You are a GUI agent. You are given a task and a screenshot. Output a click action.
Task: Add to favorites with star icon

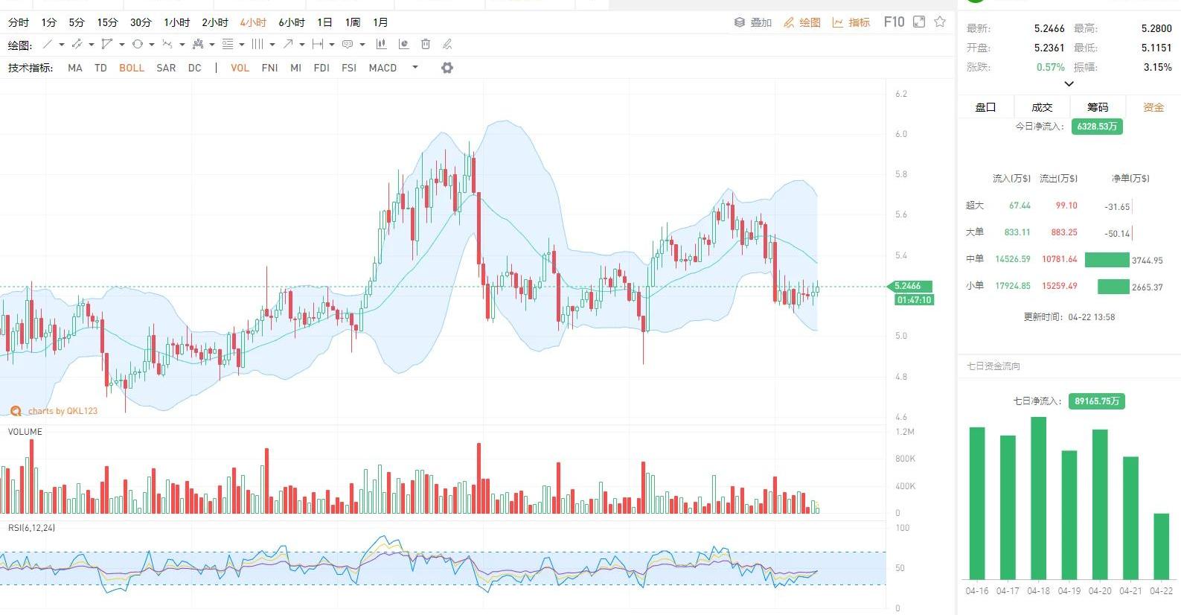click(940, 22)
